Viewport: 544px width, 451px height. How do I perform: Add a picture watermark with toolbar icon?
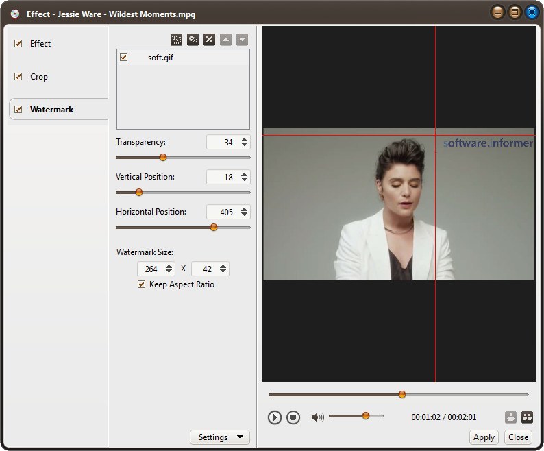193,40
